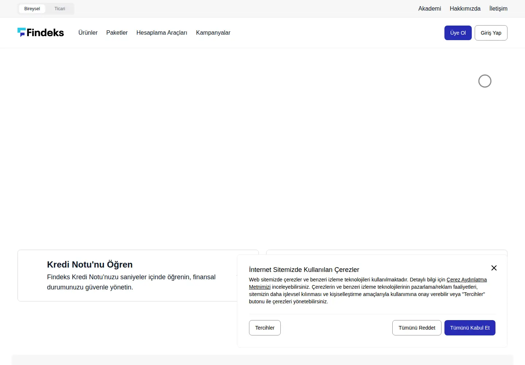Switch to Bireysel mode
Viewport: 525px width, 365px height.
click(x=32, y=9)
